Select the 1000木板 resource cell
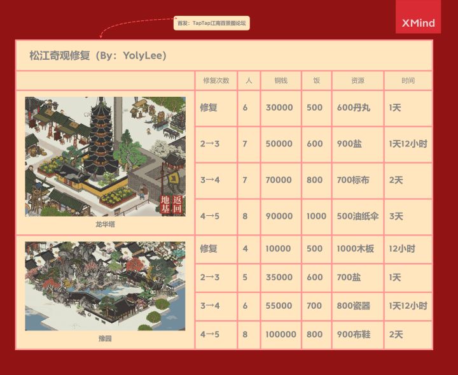Screen dimensions: 458x375 click(x=357, y=249)
